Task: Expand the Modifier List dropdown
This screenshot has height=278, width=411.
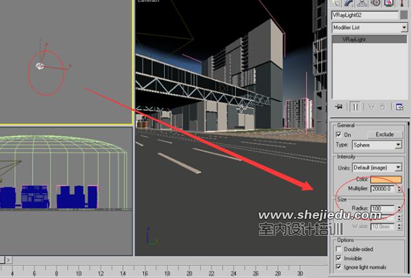Action: click(404, 28)
